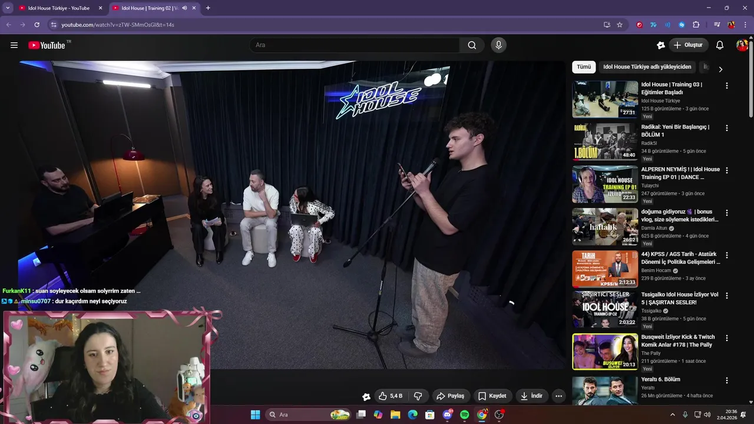Open the Windows Start menu
754x424 pixels.
(x=255, y=415)
